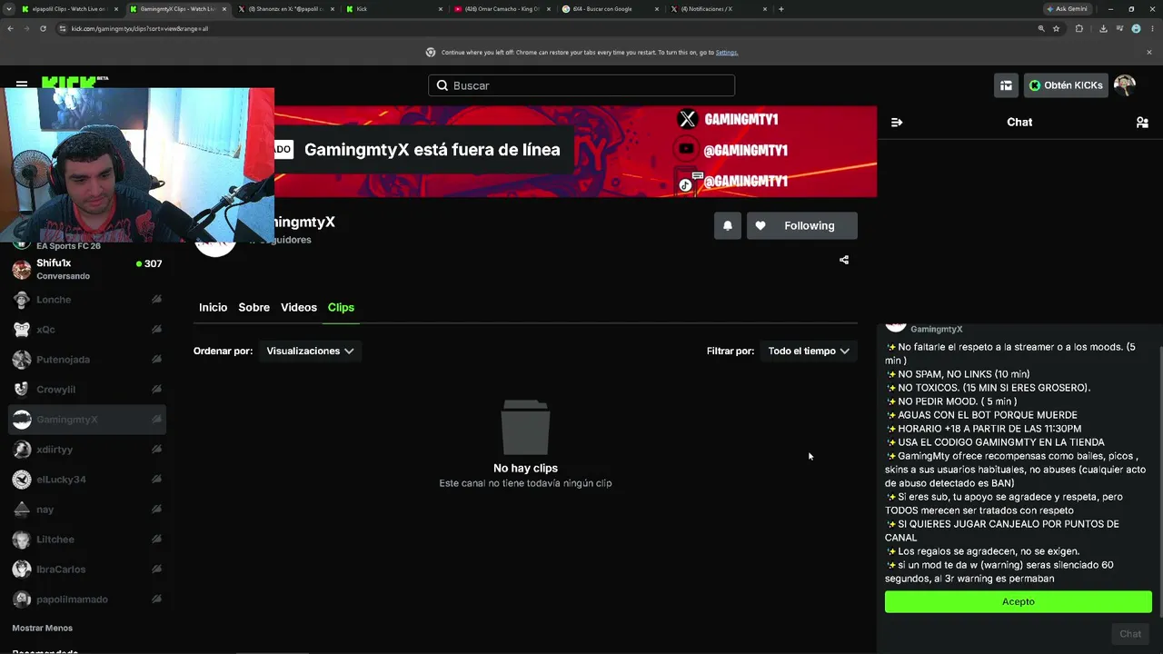
Task: Open the GamingmtyX sidebar channel name
Action: click(x=67, y=420)
